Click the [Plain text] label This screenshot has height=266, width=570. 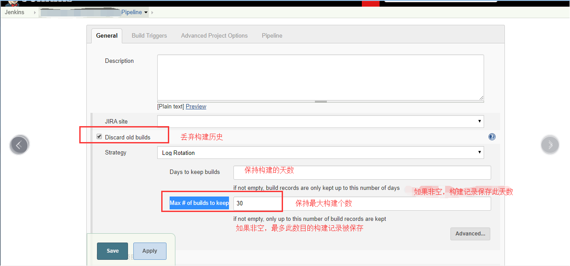(x=171, y=106)
